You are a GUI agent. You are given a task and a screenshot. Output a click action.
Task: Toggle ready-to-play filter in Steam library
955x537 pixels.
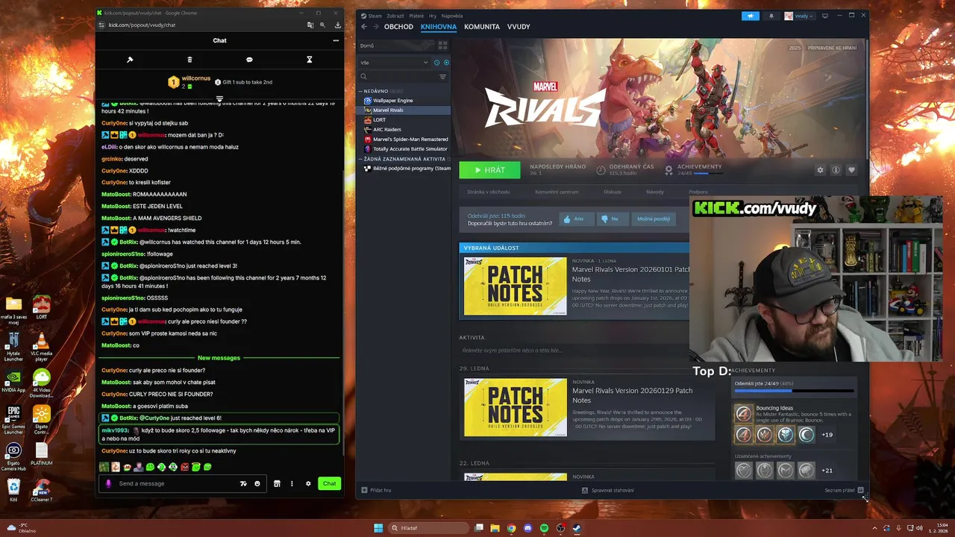446,63
